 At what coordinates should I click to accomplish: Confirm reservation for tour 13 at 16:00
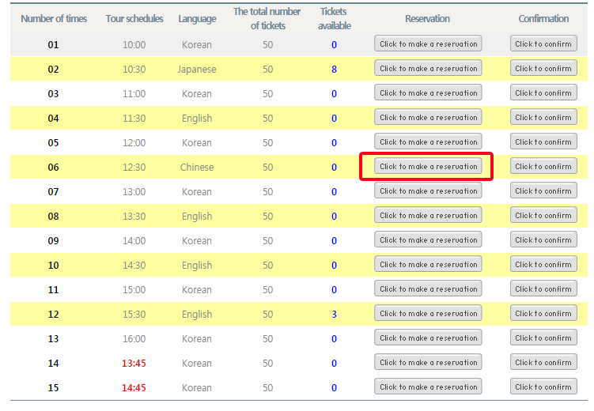click(x=543, y=337)
